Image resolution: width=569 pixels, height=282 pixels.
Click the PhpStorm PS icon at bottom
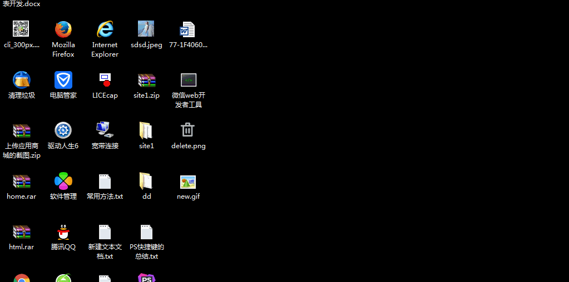[x=147, y=278]
